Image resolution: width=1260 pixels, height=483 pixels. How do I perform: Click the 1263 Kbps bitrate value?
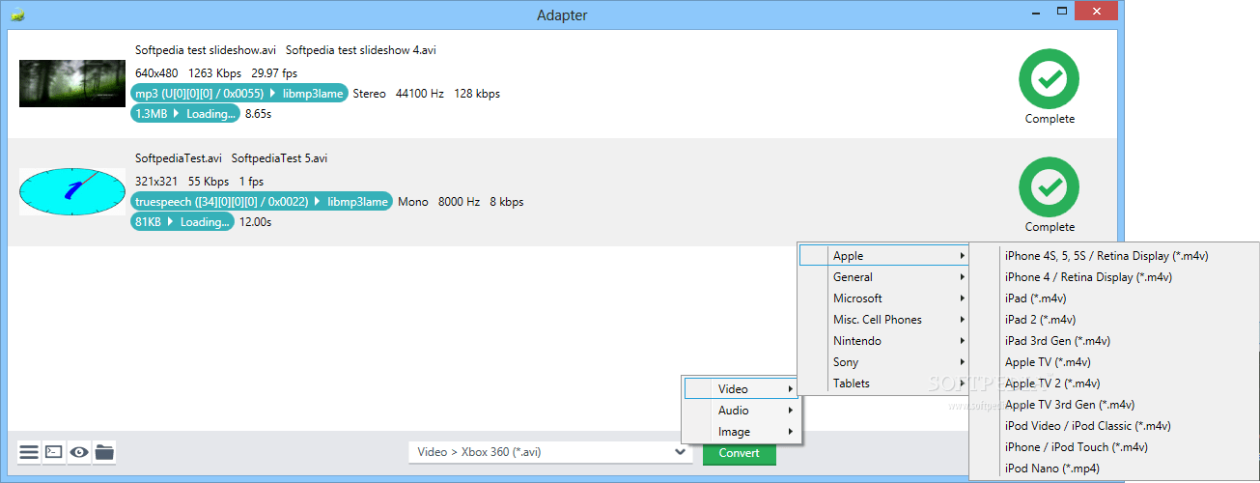pyautogui.click(x=214, y=73)
